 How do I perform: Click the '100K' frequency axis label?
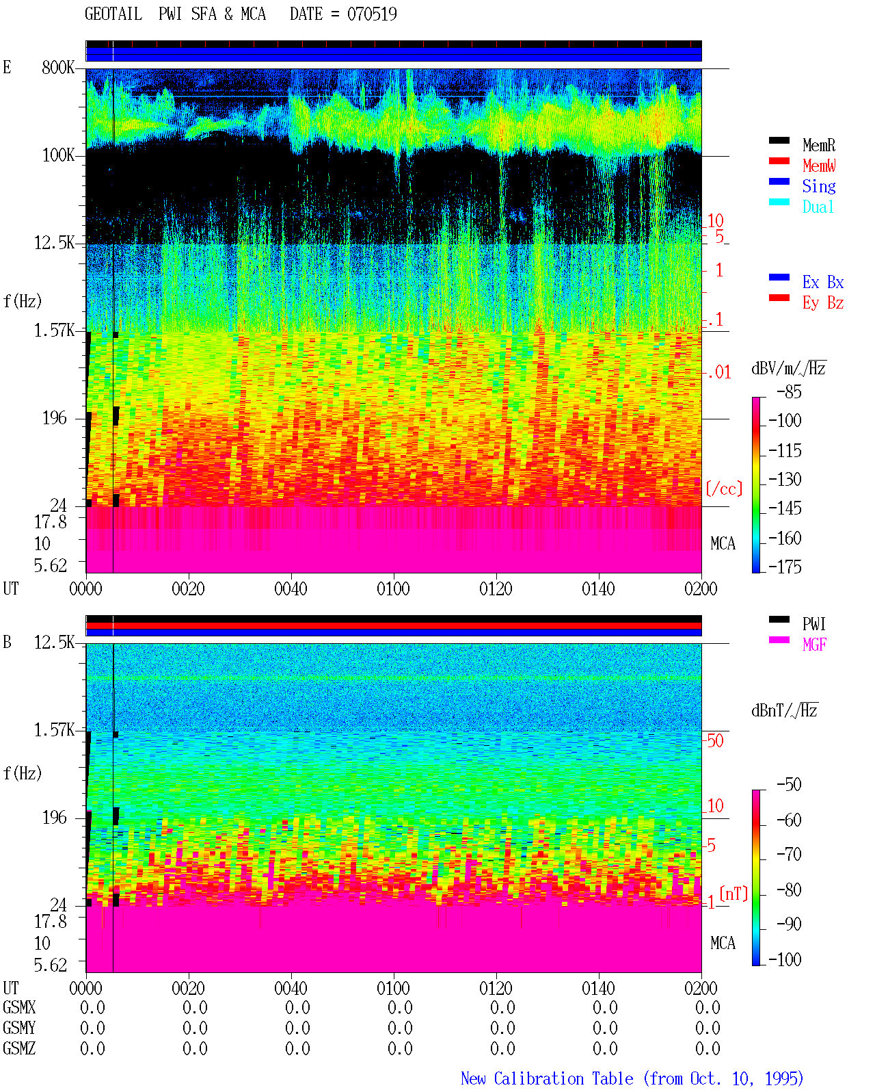58,155
